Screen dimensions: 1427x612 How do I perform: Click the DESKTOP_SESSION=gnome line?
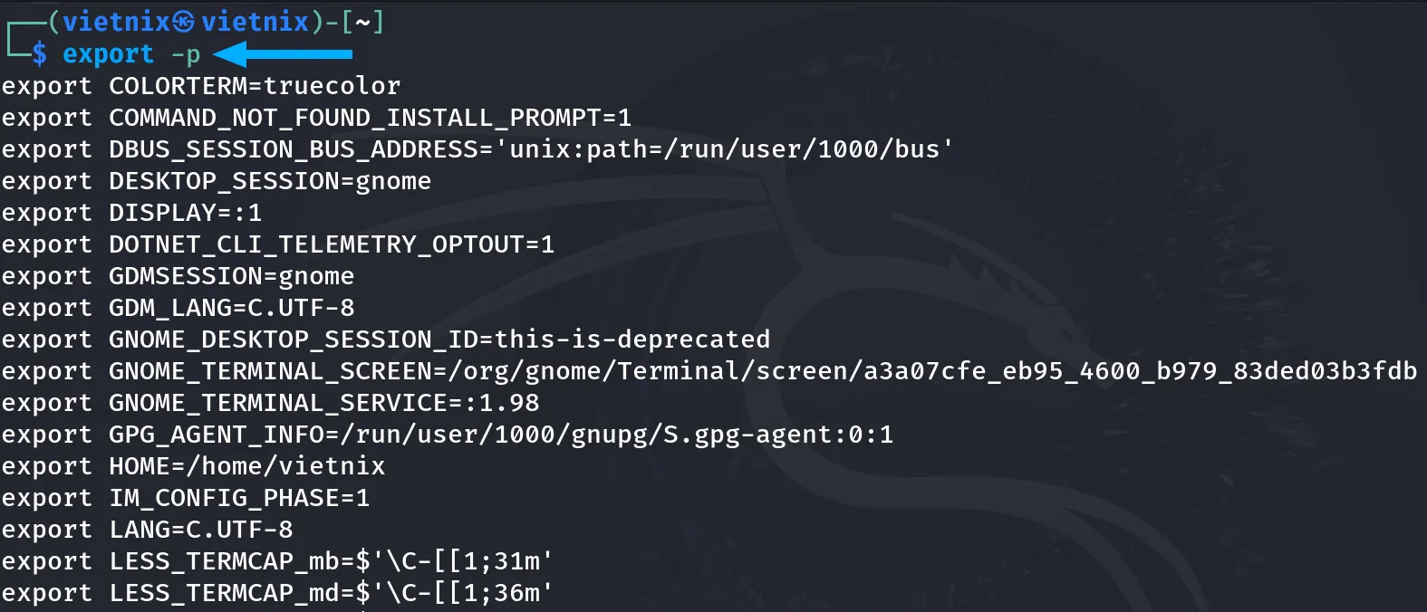pyautogui.click(x=217, y=181)
